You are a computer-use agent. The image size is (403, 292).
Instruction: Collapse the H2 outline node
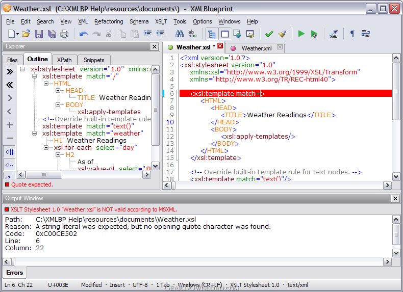click(x=58, y=154)
